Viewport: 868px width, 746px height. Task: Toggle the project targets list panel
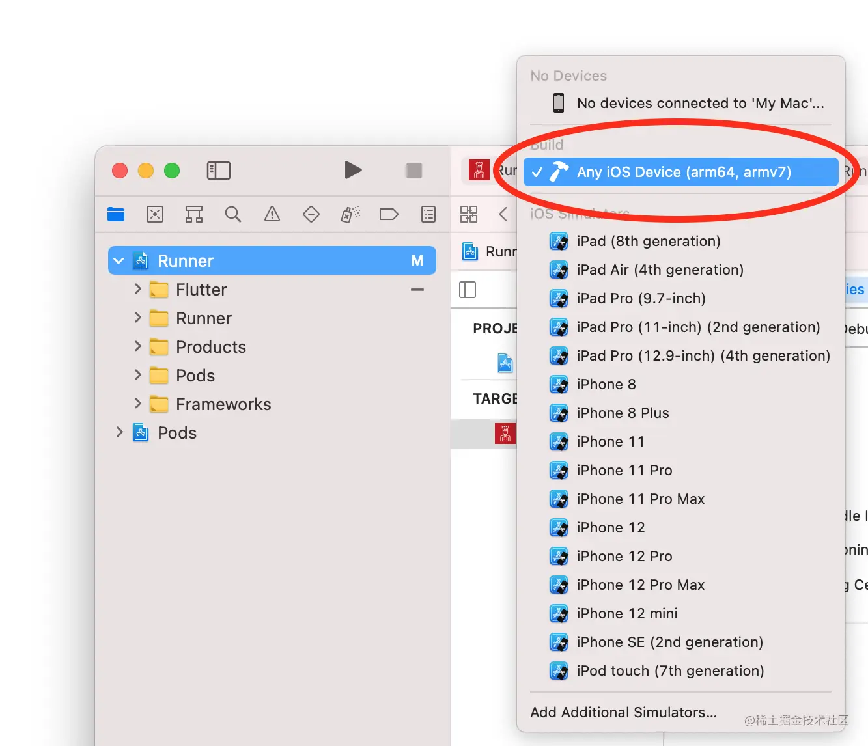(468, 290)
